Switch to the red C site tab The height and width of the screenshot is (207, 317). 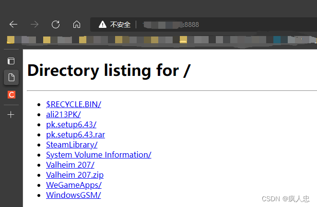click(x=11, y=95)
